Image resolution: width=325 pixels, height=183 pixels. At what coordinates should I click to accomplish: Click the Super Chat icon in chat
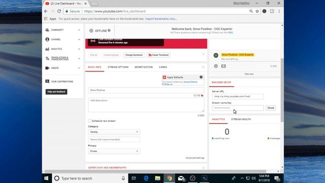click(223, 66)
